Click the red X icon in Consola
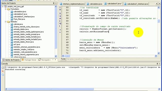The height and width of the screenshot is (91, 162). coord(3,71)
